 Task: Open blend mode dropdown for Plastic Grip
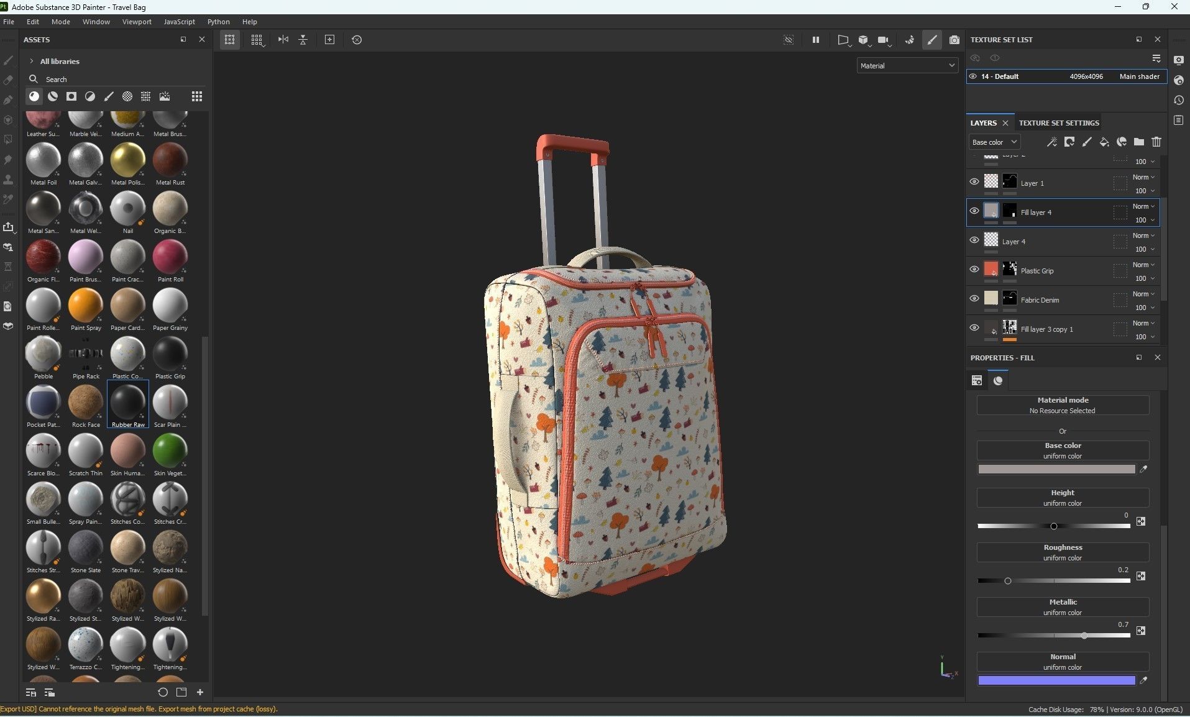(x=1143, y=265)
